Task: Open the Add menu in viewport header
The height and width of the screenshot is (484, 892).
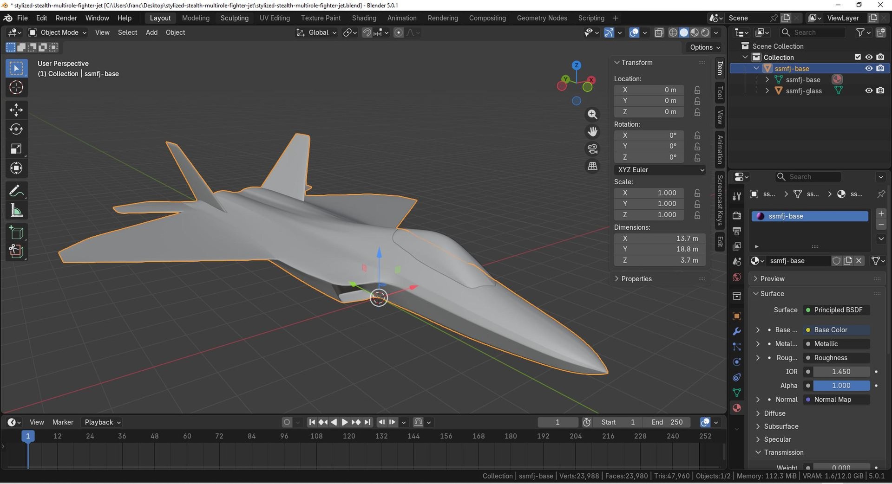Action: (151, 32)
